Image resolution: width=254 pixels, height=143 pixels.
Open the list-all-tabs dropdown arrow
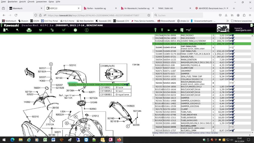[250, 8]
